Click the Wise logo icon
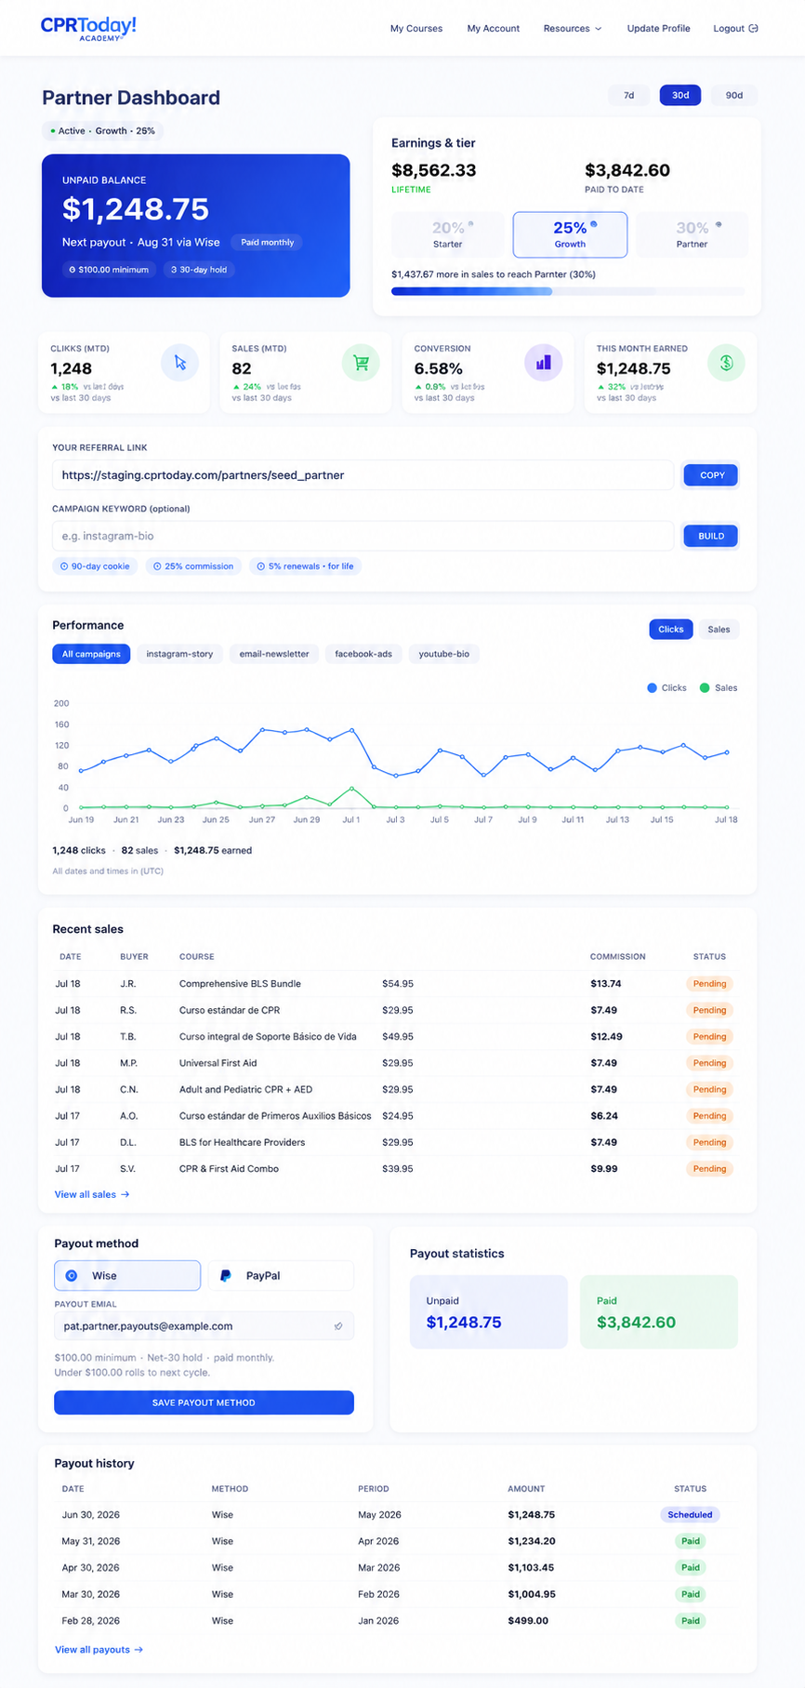 click(x=72, y=1276)
